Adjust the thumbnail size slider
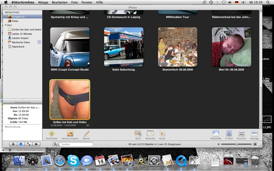The image size is (274, 171). pyautogui.click(x=236, y=144)
